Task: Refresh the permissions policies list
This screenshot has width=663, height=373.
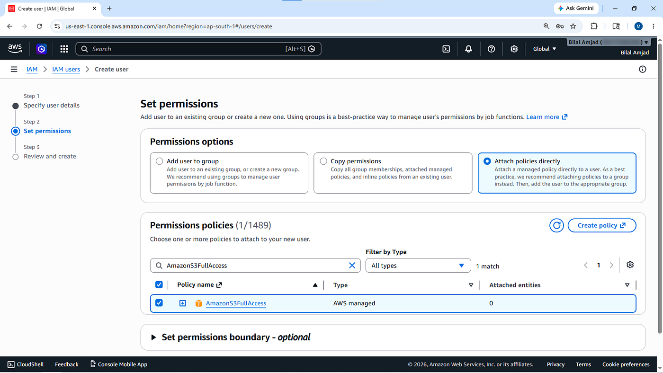Action: pos(556,225)
